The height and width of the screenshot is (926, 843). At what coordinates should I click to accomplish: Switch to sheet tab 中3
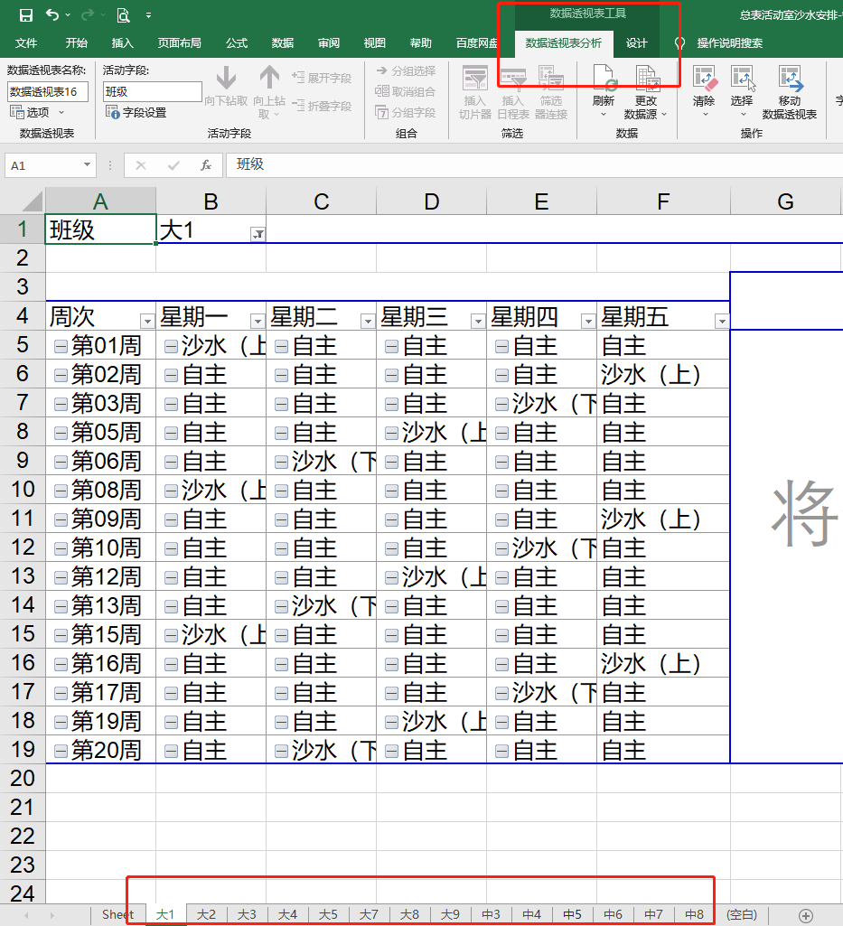pos(491,915)
